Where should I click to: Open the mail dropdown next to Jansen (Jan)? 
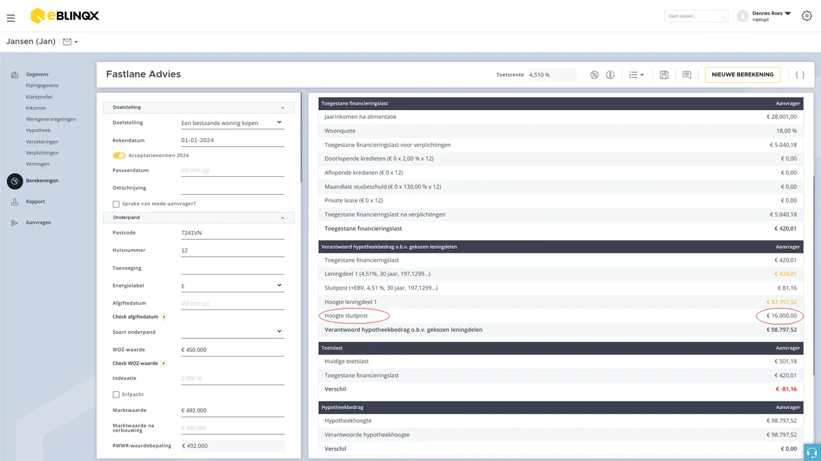(70, 42)
